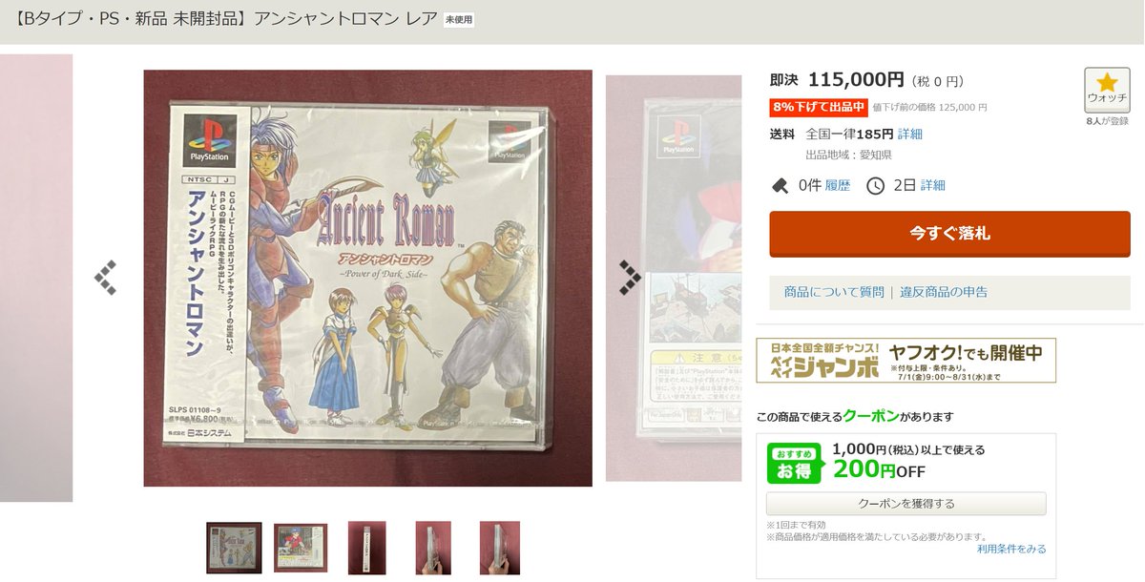Open the bid history 履歴 link
The image size is (1145, 582).
click(x=838, y=185)
